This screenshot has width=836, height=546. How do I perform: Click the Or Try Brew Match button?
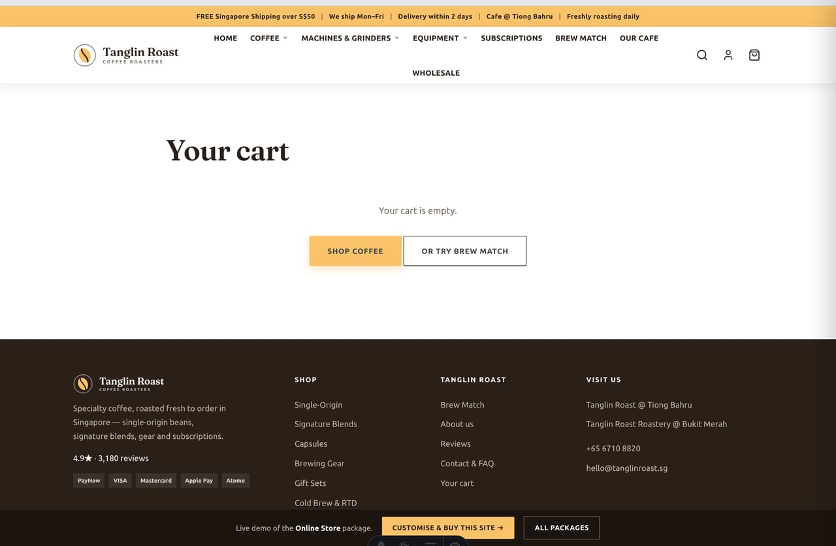(x=465, y=251)
